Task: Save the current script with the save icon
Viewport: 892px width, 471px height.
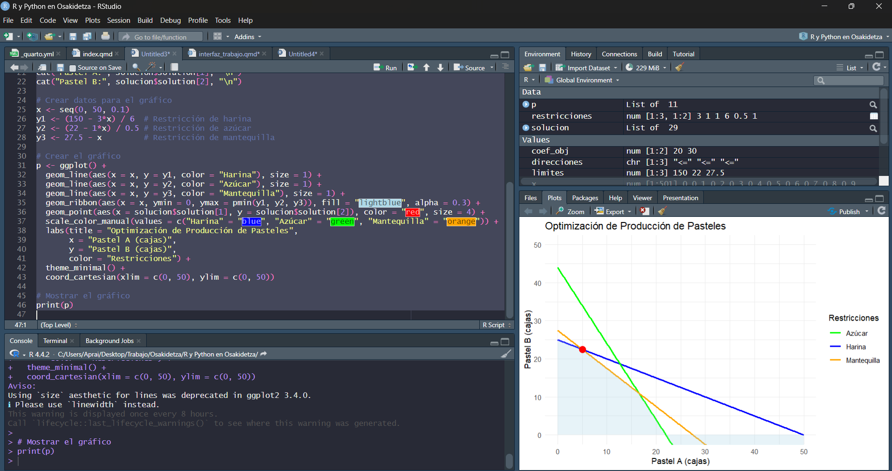Action: (61, 67)
